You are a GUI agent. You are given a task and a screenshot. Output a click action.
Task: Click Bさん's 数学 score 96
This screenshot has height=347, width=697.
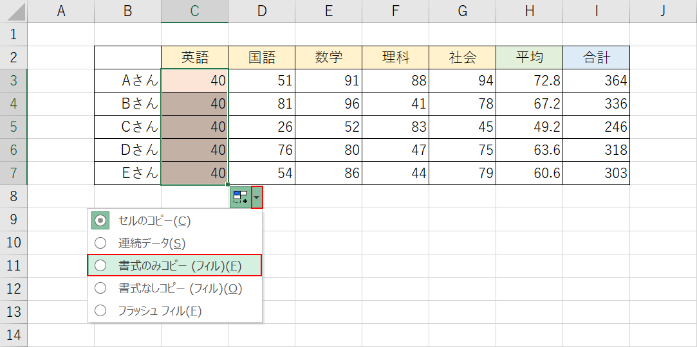pyautogui.click(x=328, y=103)
